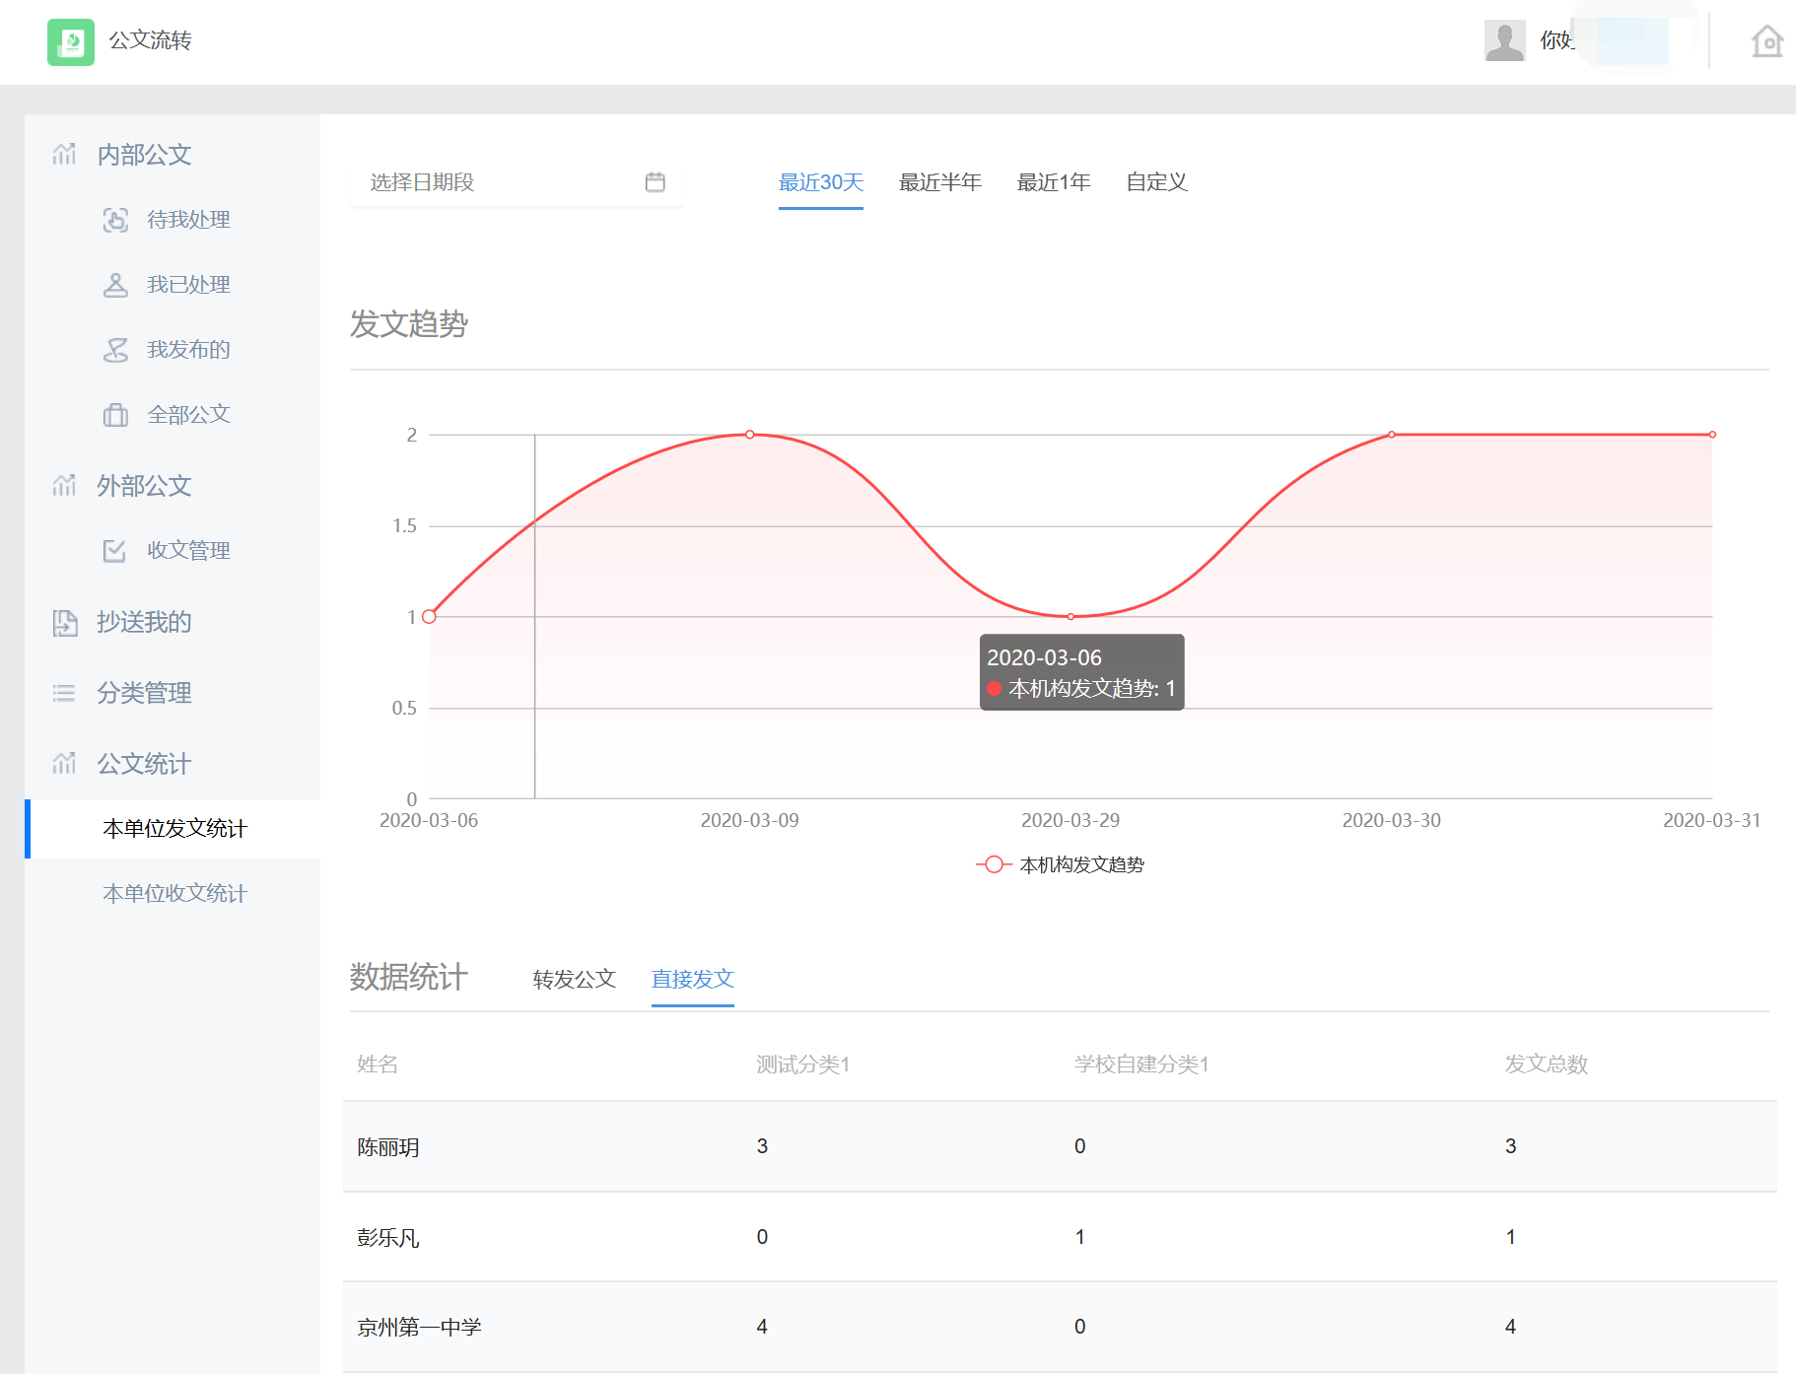Click the 我已处理 person icon
Viewport: 1796px width, 1374px height.
(x=115, y=285)
